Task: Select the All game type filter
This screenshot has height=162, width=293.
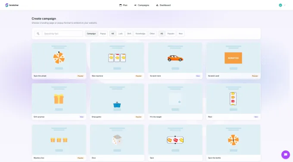Action: (112, 34)
